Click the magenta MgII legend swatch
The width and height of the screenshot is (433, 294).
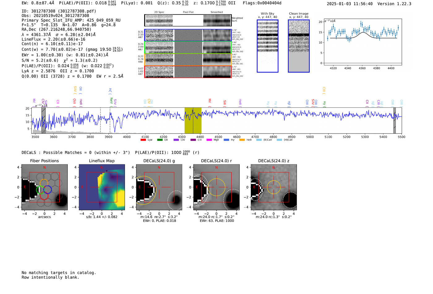(x=209, y=140)
